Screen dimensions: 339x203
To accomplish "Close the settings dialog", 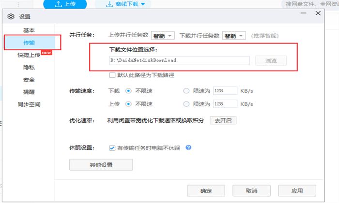I will (x=318, y=13).
